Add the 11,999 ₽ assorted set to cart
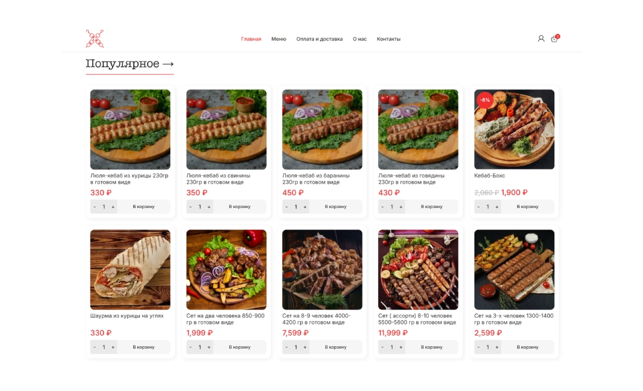 pos(432,347)
